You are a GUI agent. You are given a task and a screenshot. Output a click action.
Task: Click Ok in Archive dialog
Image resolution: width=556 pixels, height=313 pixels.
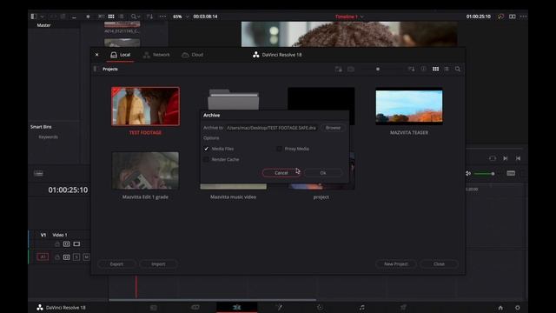point(323,173)
